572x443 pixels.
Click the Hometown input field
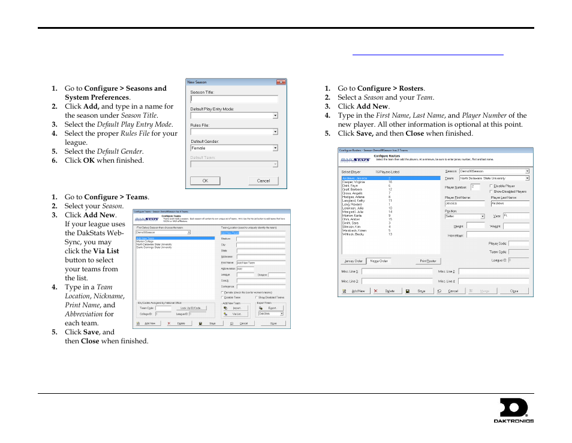pyautogui.click(x=498, y=235)
